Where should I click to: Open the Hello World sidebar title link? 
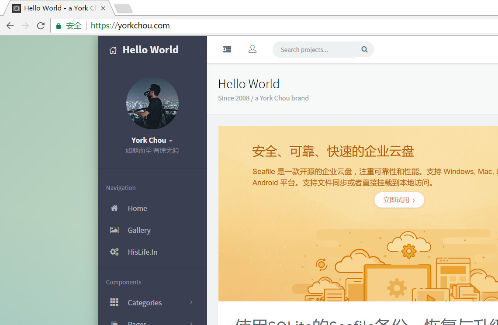(x=150, y=50)
